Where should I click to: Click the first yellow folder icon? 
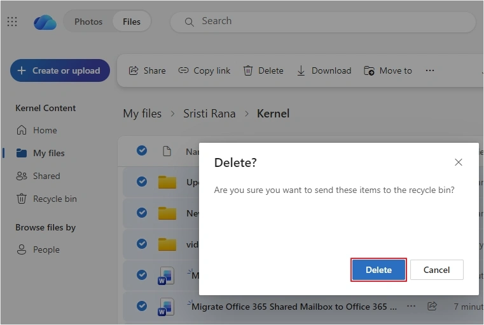pos(167,182)
